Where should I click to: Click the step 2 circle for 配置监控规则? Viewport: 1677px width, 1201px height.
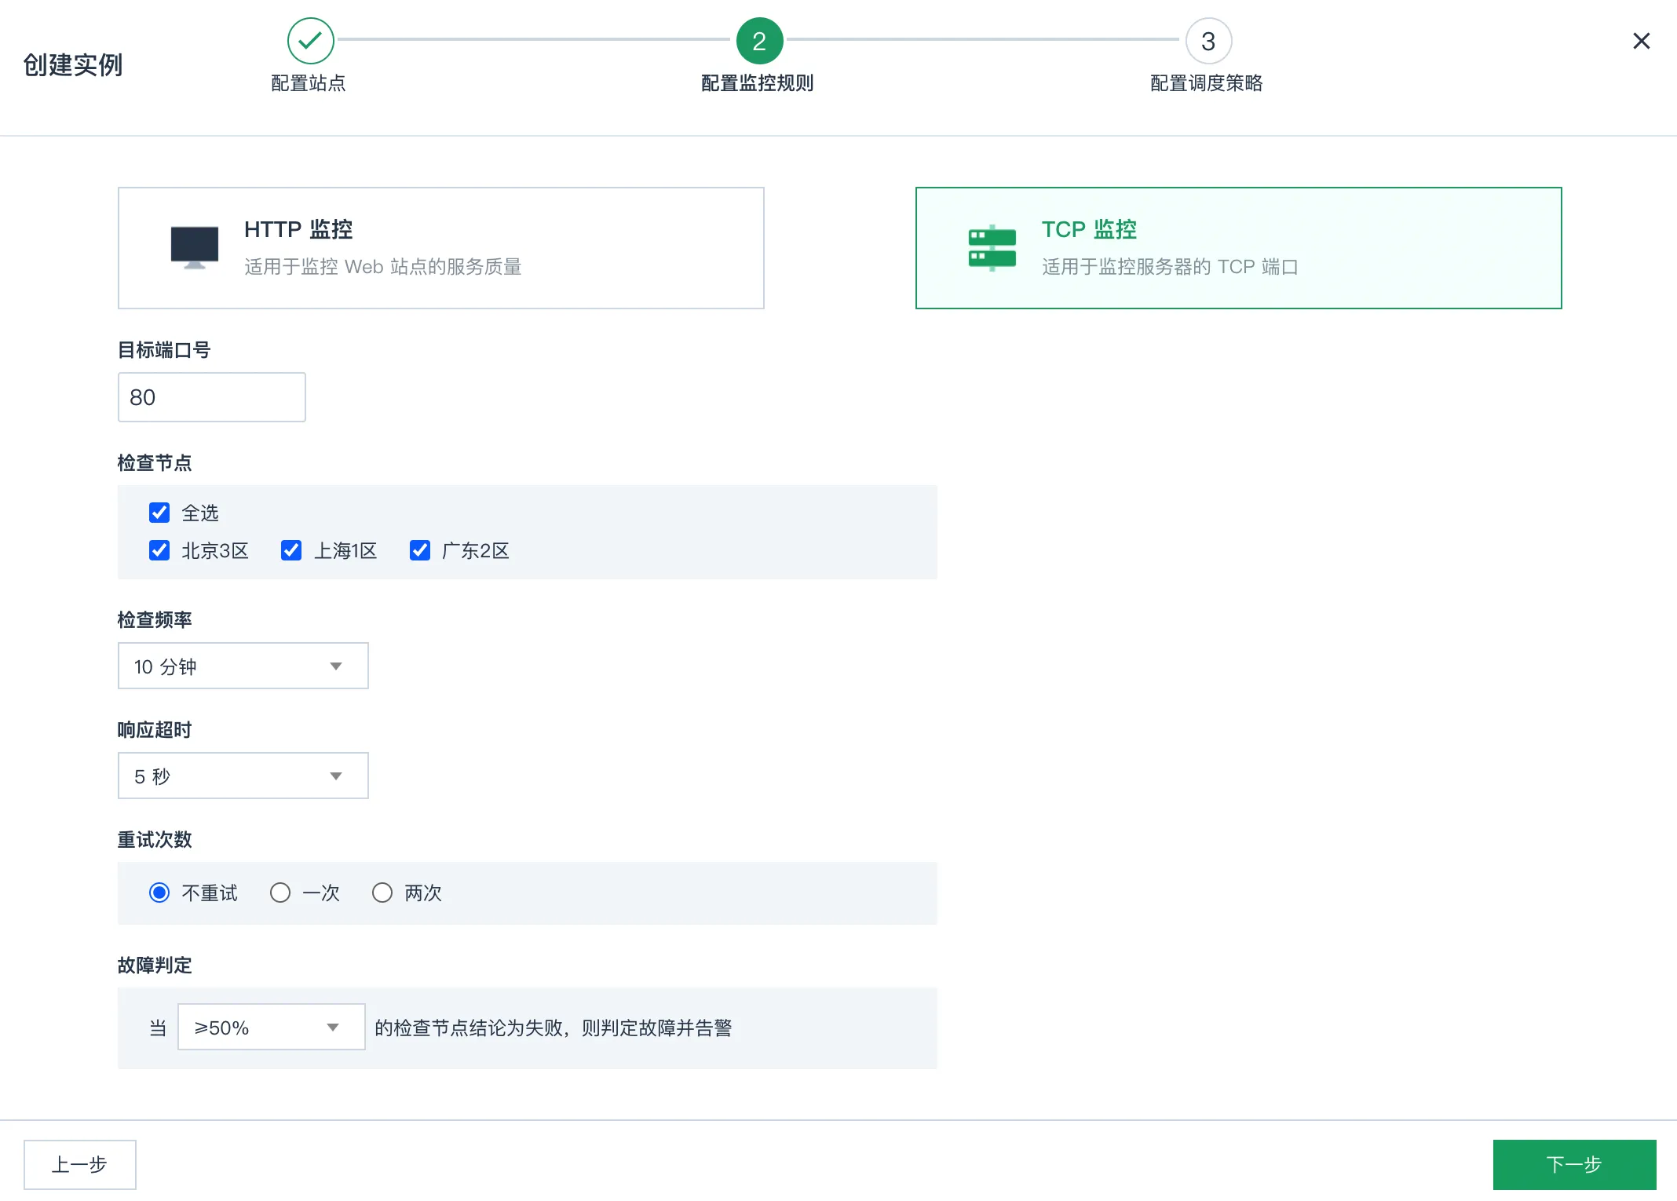point(759,41)
